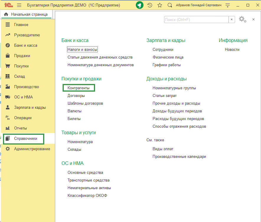261x222 pixels.
Task: Open Основные средства
Action: pos(85,173)
